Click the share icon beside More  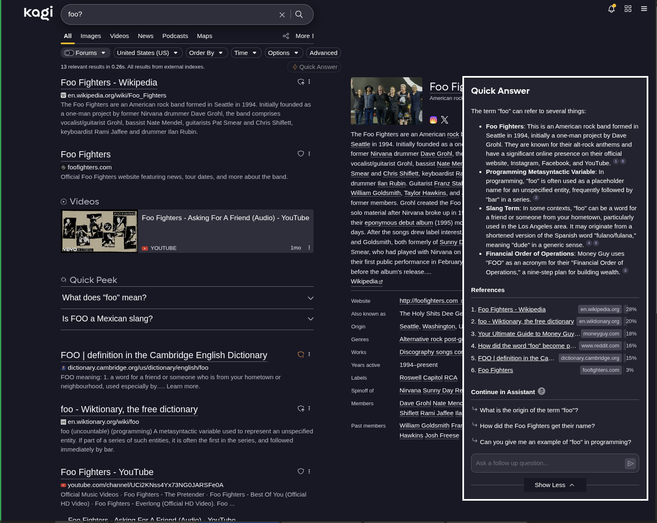point(286,36)
